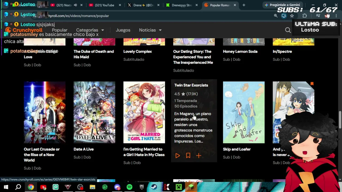Open the Skip and Loafer title link
Viewport: 342px width, 192px height.
coord(237,149)
